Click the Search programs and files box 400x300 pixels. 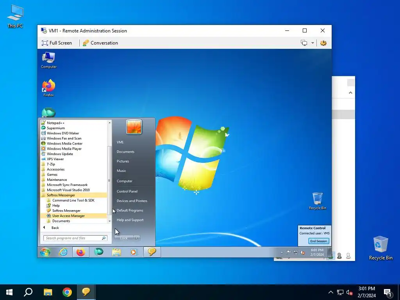[75, 238]
